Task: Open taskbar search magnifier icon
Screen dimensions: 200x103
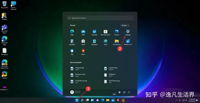Action: [x=82, y=100]
